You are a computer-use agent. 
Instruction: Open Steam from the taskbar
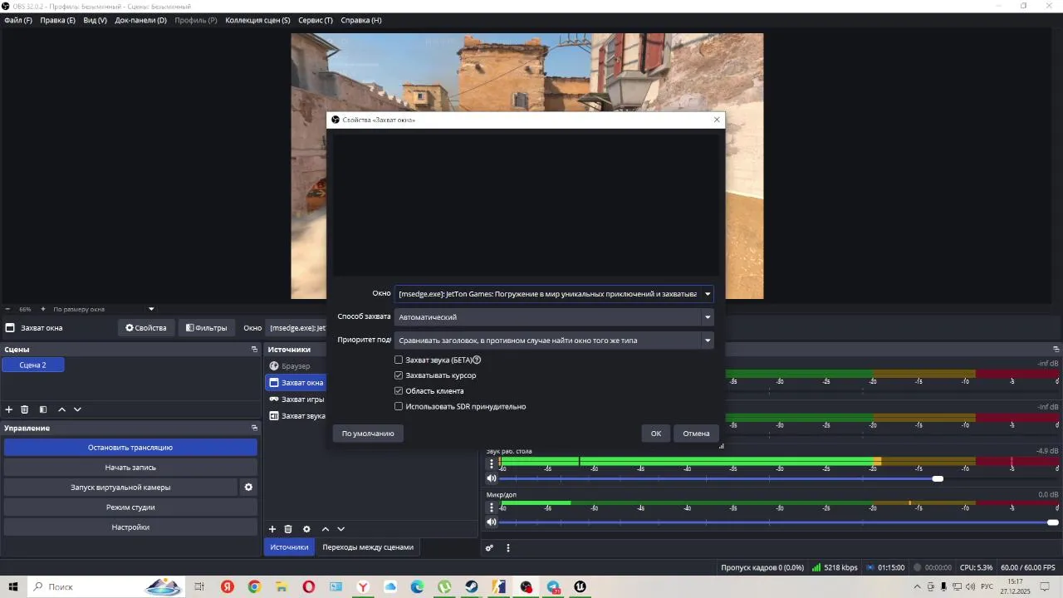[x=471, y=587]
